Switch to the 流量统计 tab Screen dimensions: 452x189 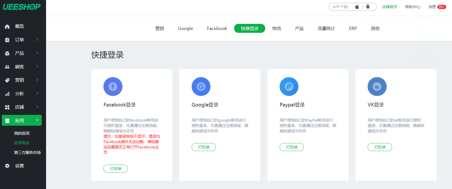(326, 28)
